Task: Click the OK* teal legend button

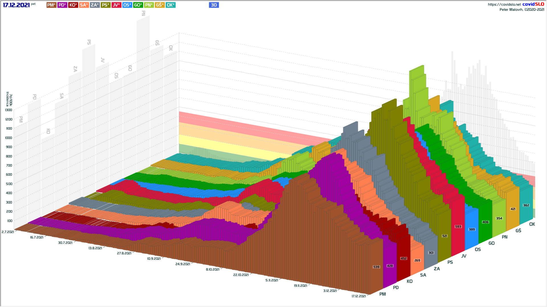Action: [x=170, y=5]
